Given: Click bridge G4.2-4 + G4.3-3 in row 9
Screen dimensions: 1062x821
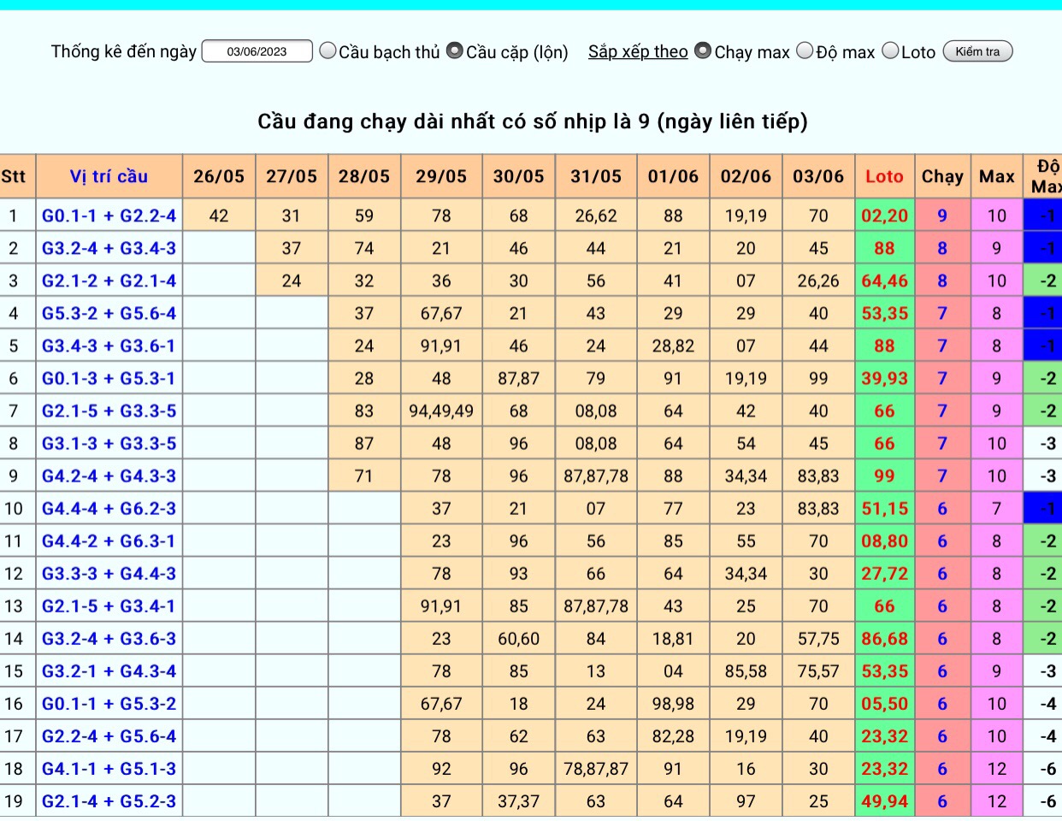Looking at the screenshot, I should 109,475.
